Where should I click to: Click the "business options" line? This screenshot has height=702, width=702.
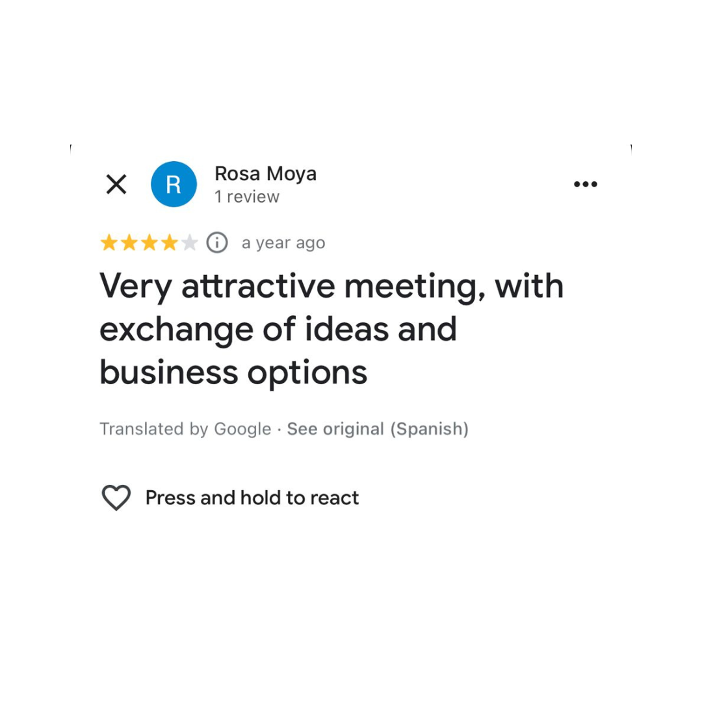coord(233,372)
